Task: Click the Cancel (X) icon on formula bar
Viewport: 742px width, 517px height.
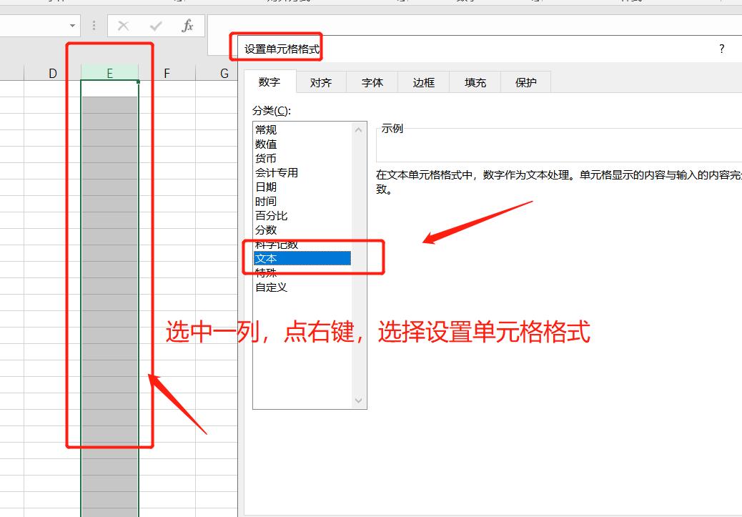Action: (x=123, y=26)
